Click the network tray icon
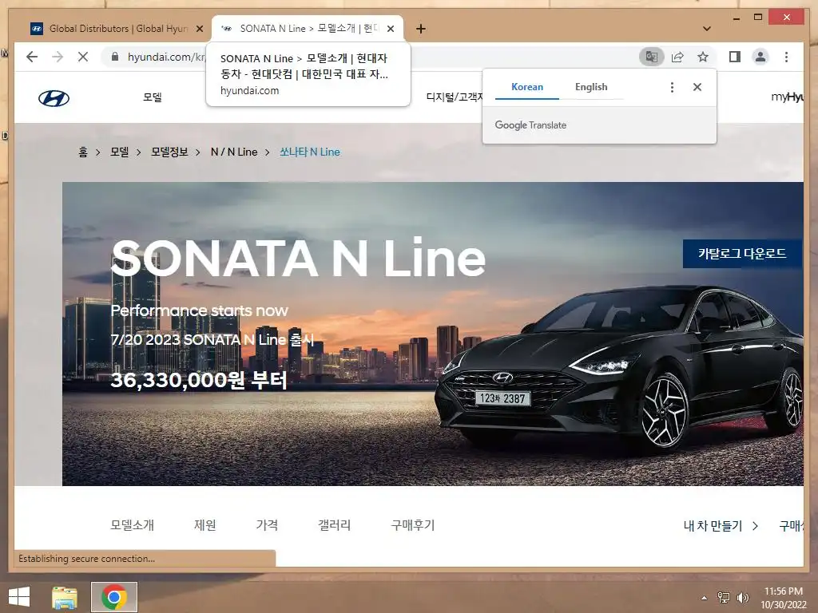Viewport: 818px width, 613px height. [x=724, y=598]
